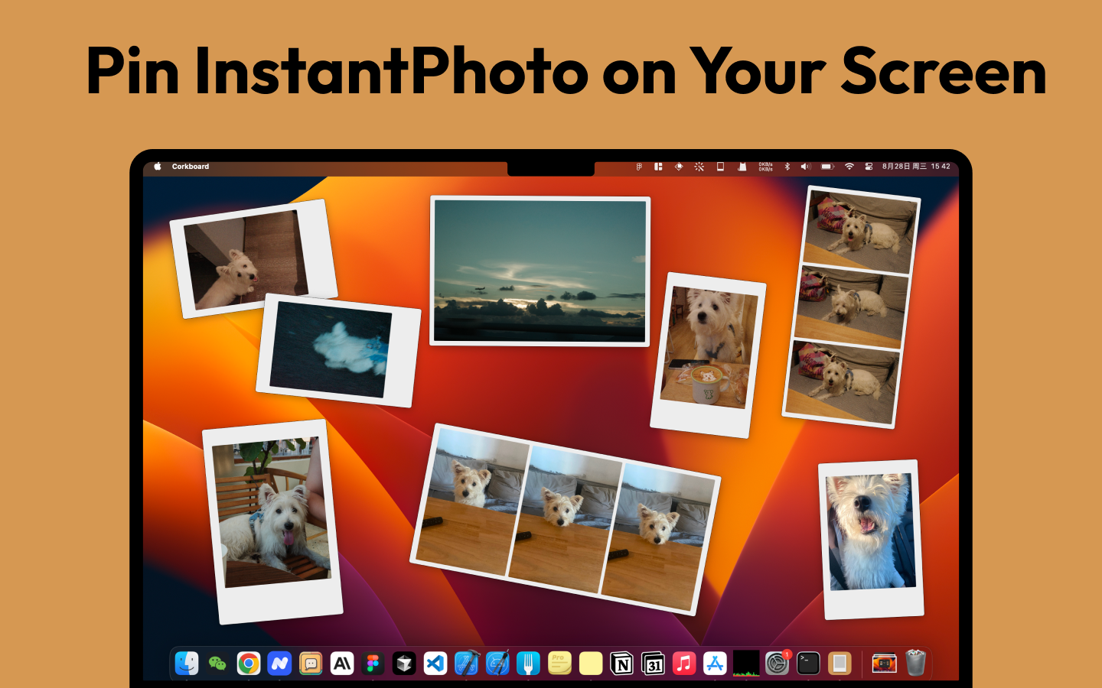Click the diamond-shaped menu bar icon
Image resolution: width=1102 pixels, height=688 pixels.
[678, 166]
